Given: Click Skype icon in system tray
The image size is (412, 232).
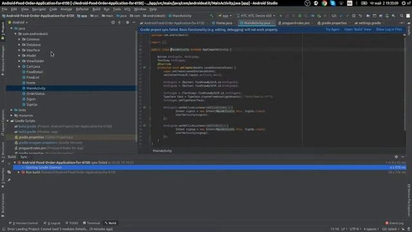Looking at the screenshot, I should 333,3.
